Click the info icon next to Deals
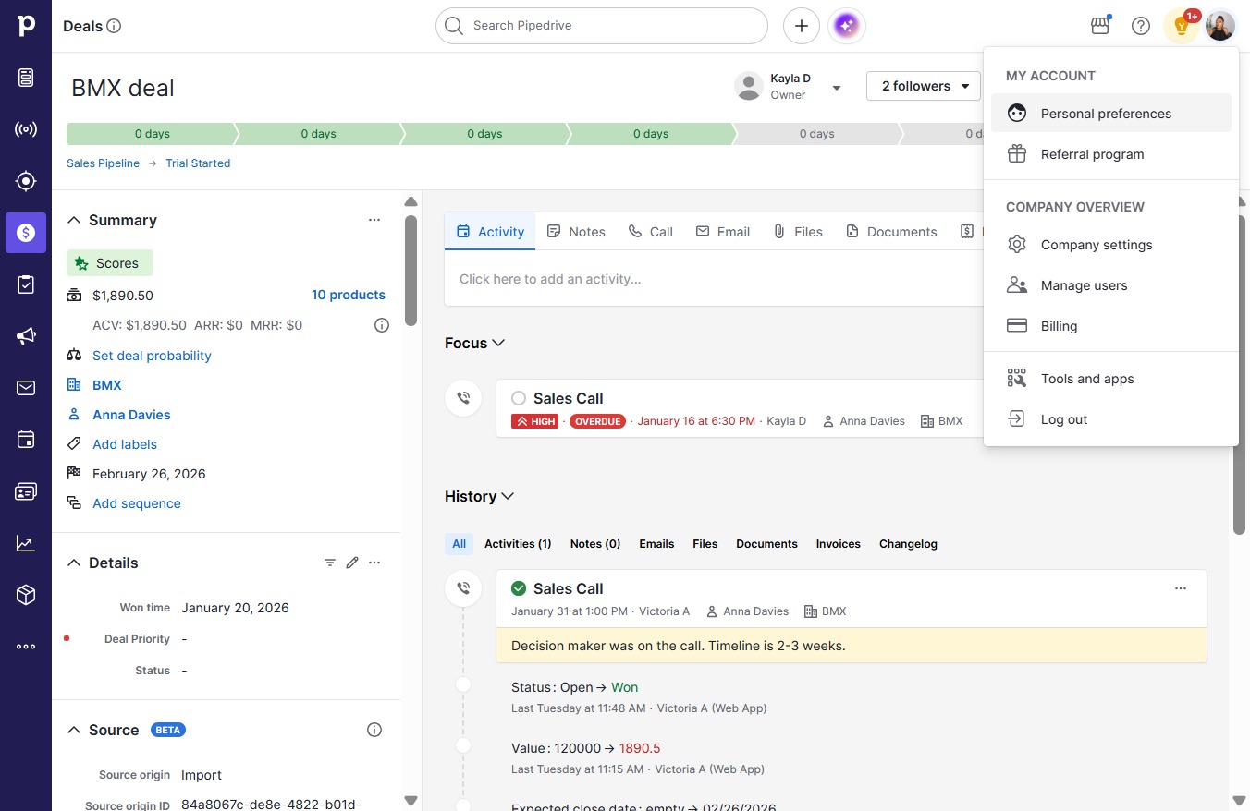Image resolution: width=1250 pixels, height=811 pixels. click(115, 26)
